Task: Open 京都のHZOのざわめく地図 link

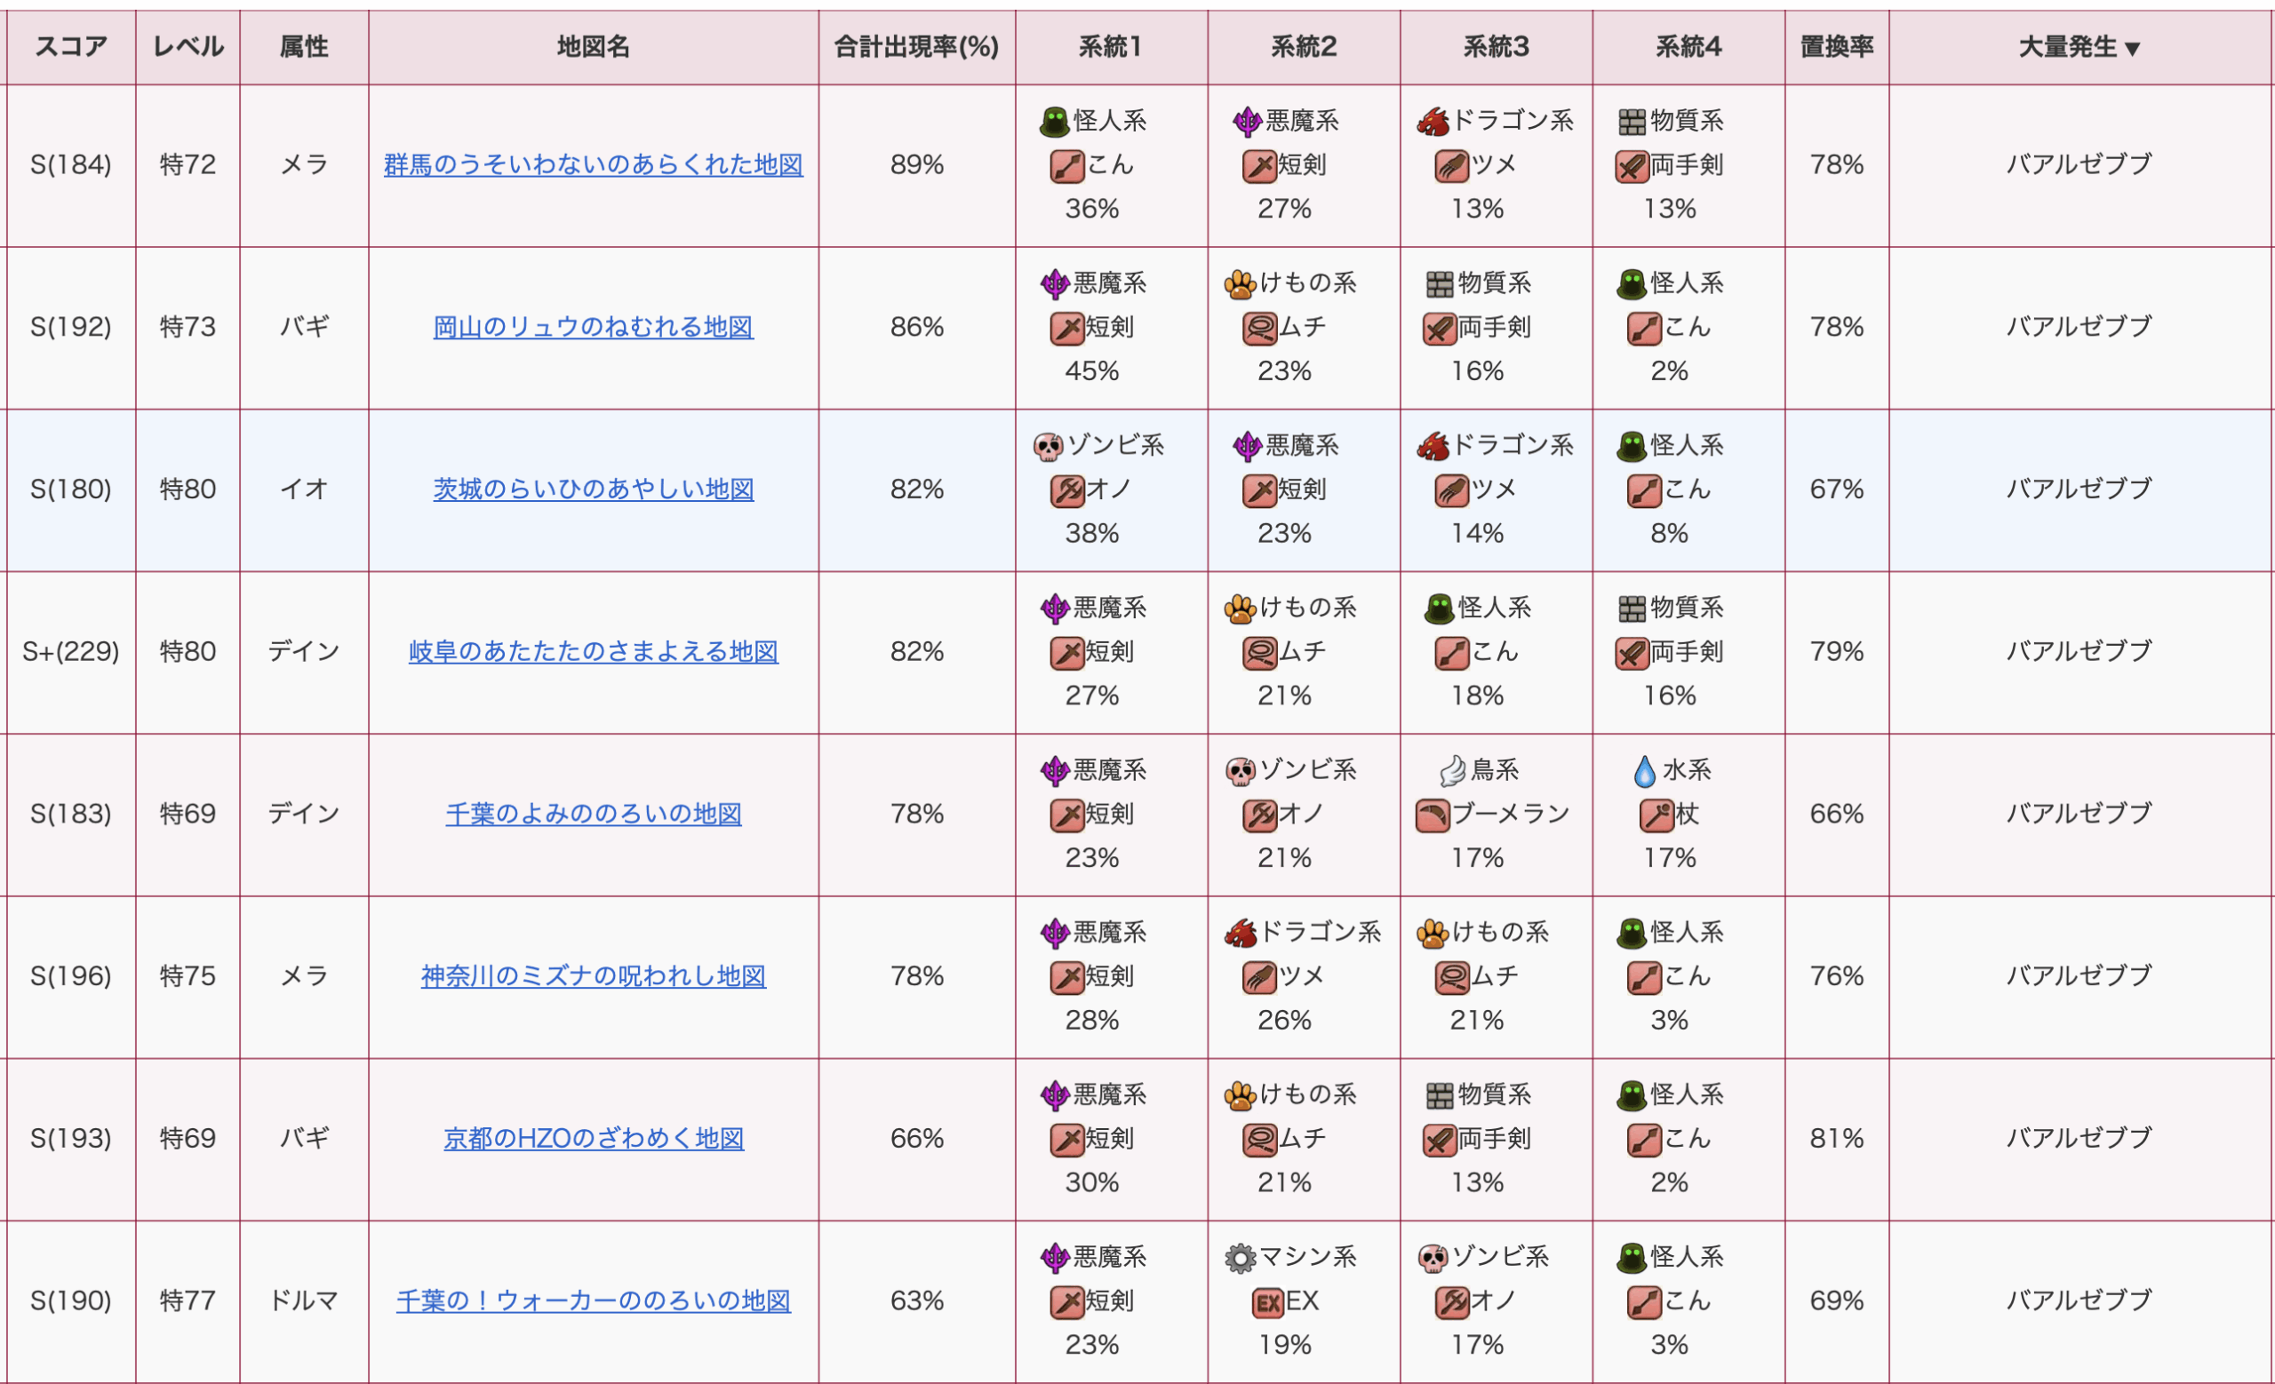Action: point(593,1140)
